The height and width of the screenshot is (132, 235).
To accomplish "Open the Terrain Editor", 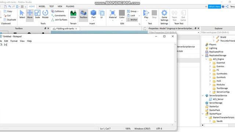I will coord(73,15).
